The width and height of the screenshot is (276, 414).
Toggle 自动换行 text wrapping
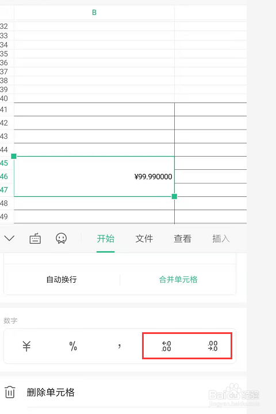62,279
